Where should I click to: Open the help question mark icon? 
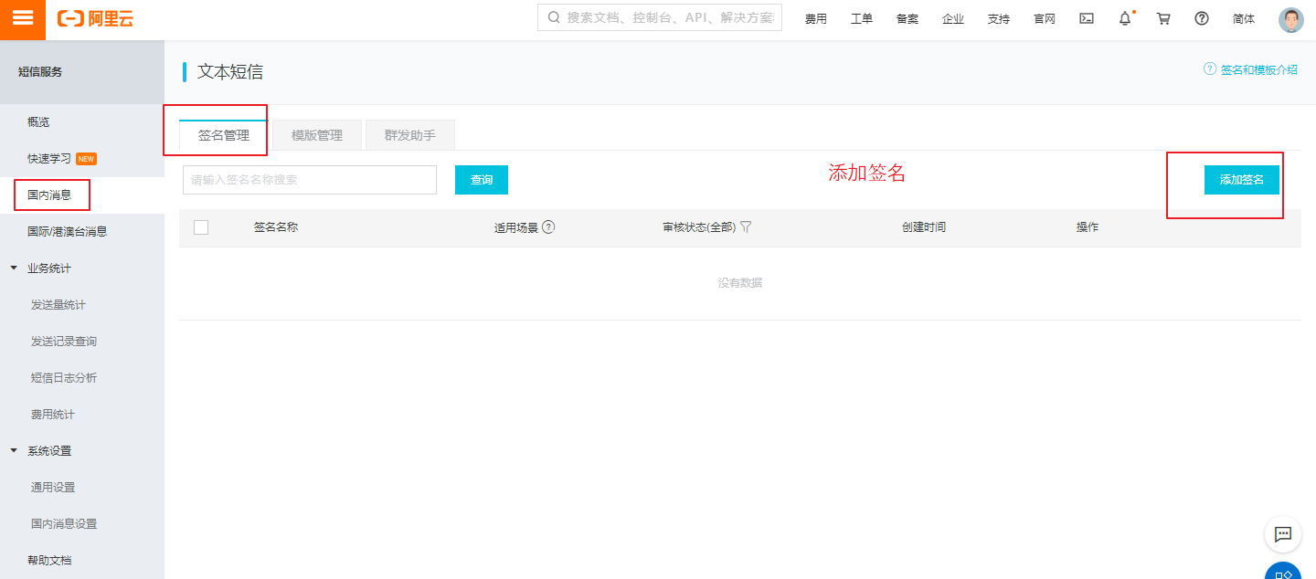point(1202,18)
